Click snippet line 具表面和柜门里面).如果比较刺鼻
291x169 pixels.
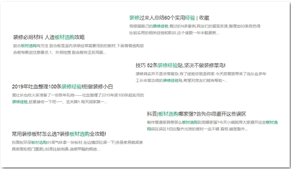coord(56,149)
